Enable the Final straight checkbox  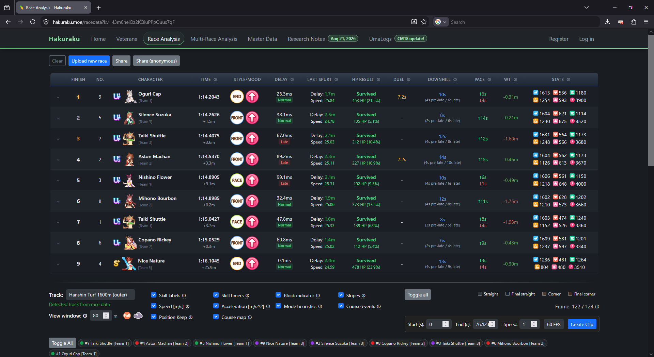point(508,294)
